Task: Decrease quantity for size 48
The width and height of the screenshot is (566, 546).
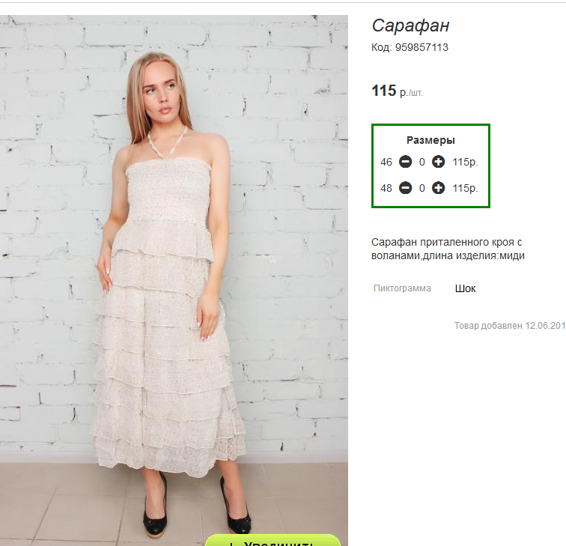Action: click(x=405, y=188)
